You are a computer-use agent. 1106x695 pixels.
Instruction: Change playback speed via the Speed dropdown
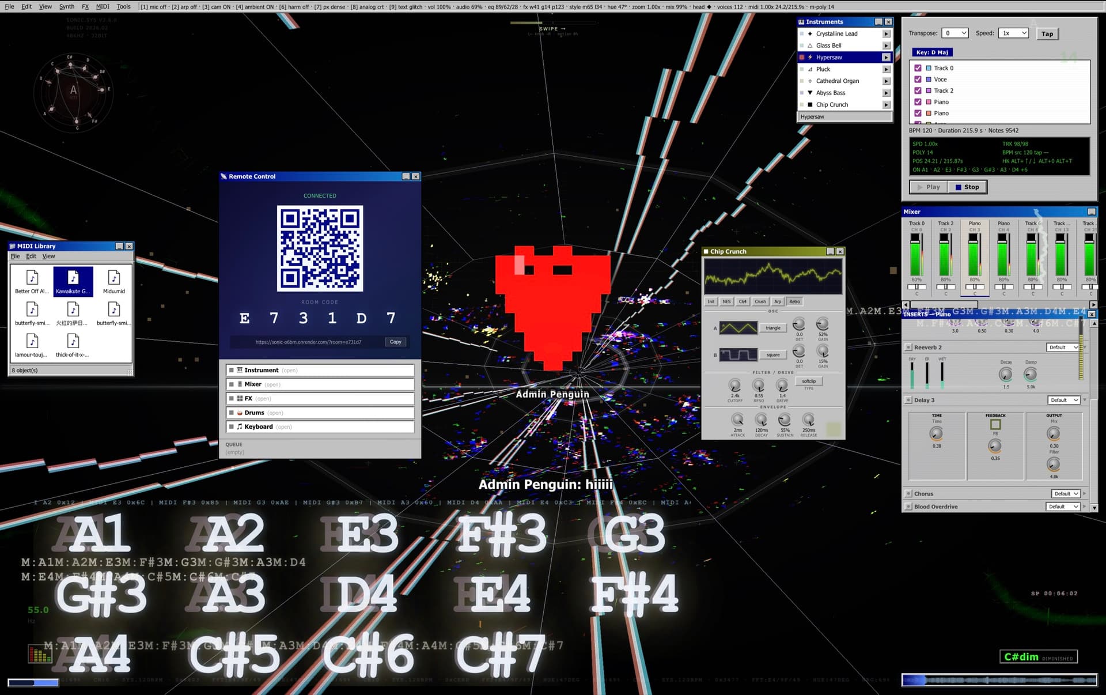pos(1014,33)
